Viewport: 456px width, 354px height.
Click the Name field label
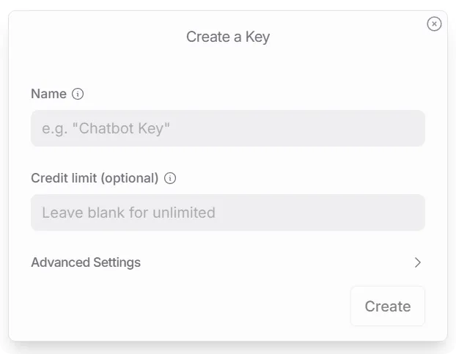tap(48, 94)
